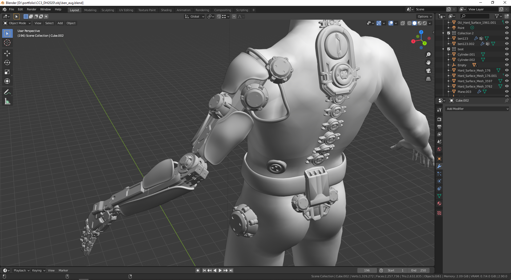Open the Material properties tab
The image size is (511, 280).
click(439, 203)
